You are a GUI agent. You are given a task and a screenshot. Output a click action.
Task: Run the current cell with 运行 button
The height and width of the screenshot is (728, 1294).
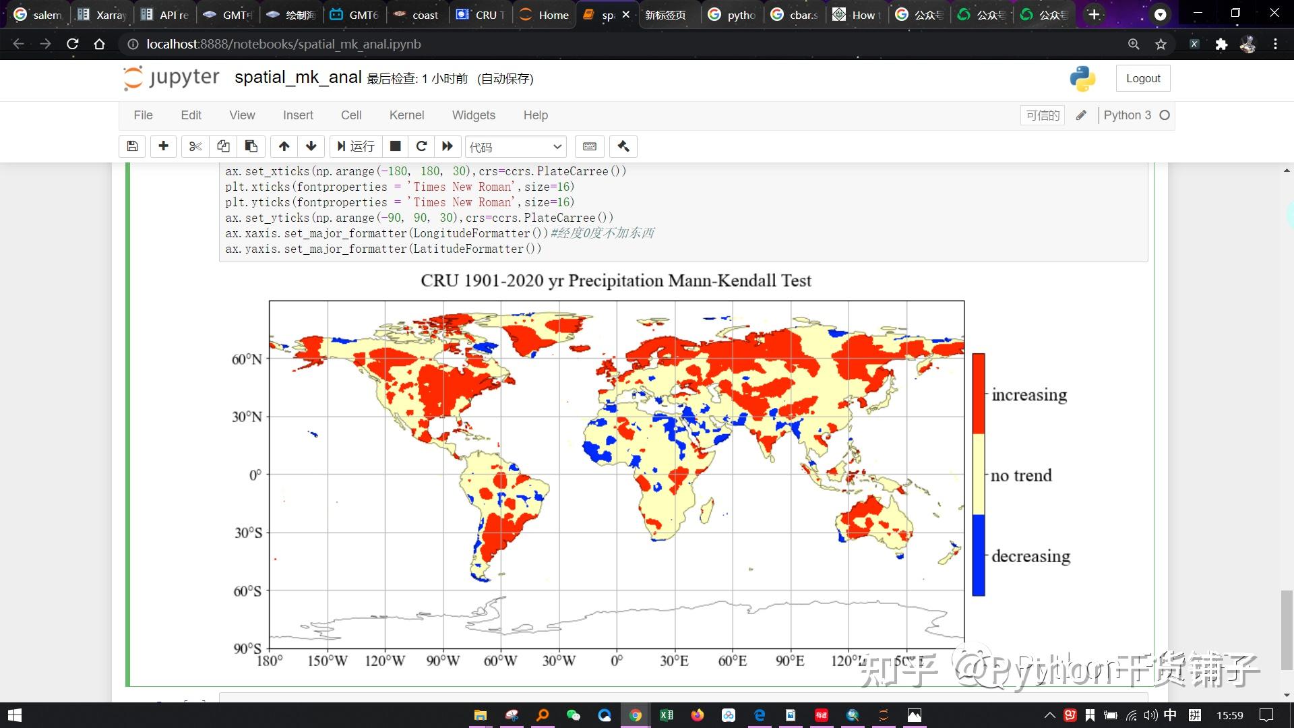355,146
